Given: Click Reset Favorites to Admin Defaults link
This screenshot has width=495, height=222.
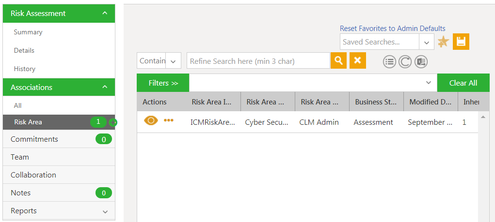Looking at the screenshot, I should (392, 29).
